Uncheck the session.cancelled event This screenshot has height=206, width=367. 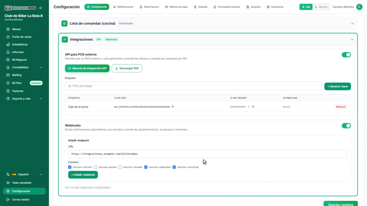coord(174,167)
